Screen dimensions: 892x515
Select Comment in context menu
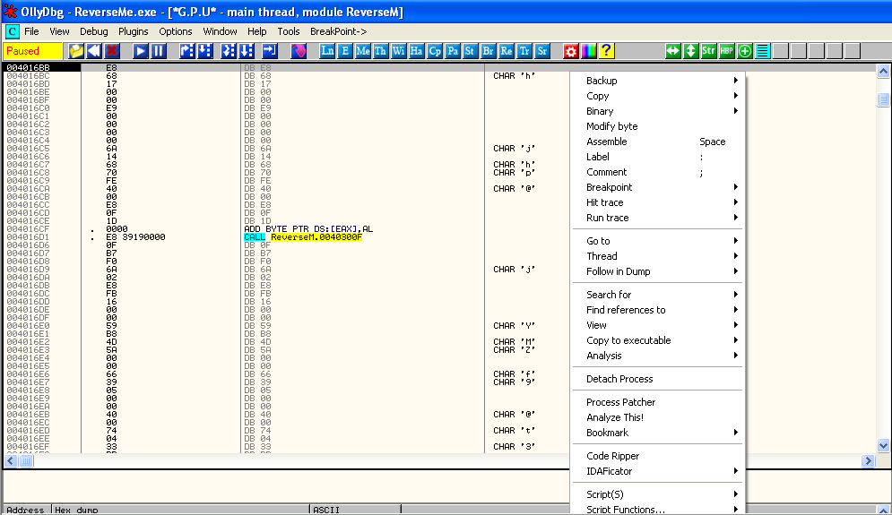point(658,172)
